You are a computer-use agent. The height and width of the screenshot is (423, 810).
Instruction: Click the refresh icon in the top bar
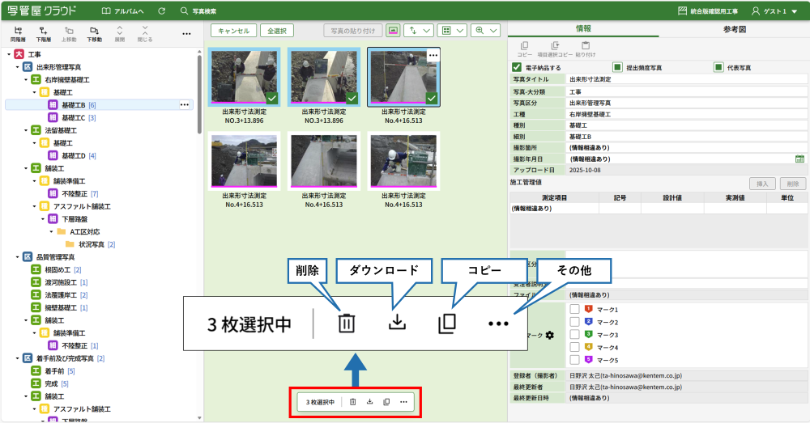(x=162, y=11)
